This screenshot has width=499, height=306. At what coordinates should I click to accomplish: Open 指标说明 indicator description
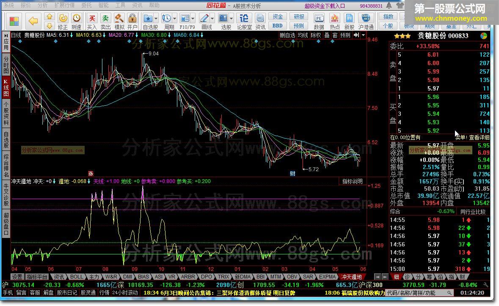(352, 181)
